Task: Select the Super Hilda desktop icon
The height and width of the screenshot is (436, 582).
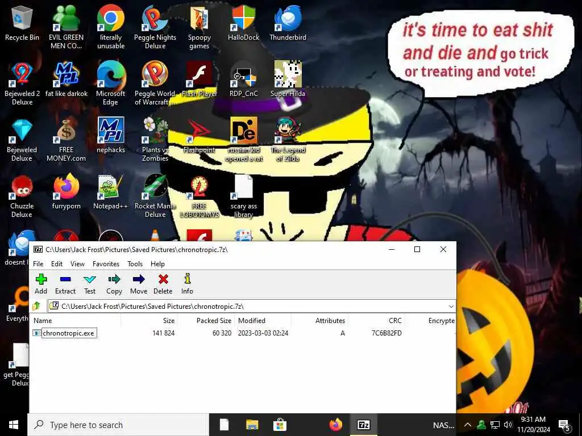Action: [288, 79]
